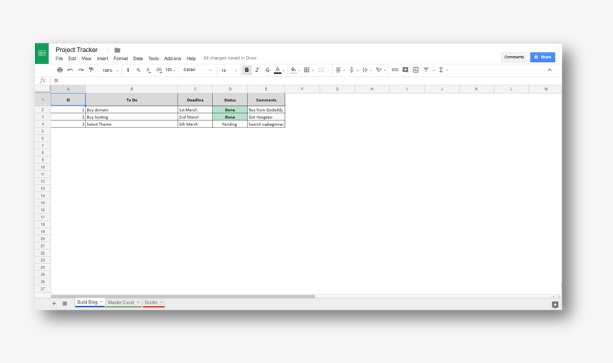Click the insert chart icon

tap(416, 70)
